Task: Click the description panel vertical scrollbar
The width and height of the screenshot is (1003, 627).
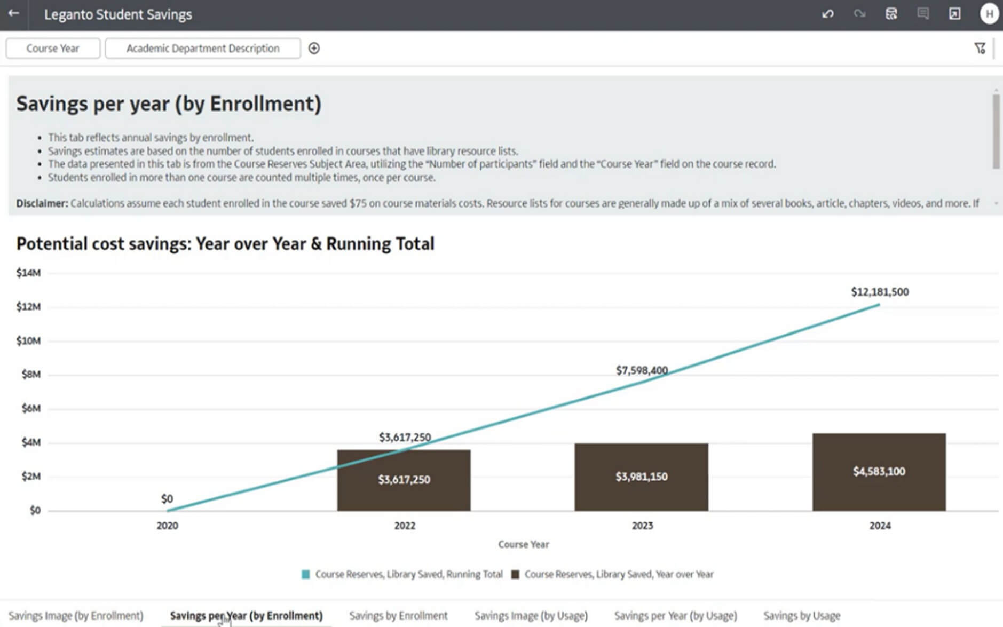Action: (x=996, y=131)
